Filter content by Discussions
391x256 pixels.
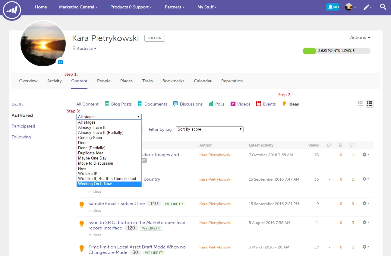tap(188, 104)
